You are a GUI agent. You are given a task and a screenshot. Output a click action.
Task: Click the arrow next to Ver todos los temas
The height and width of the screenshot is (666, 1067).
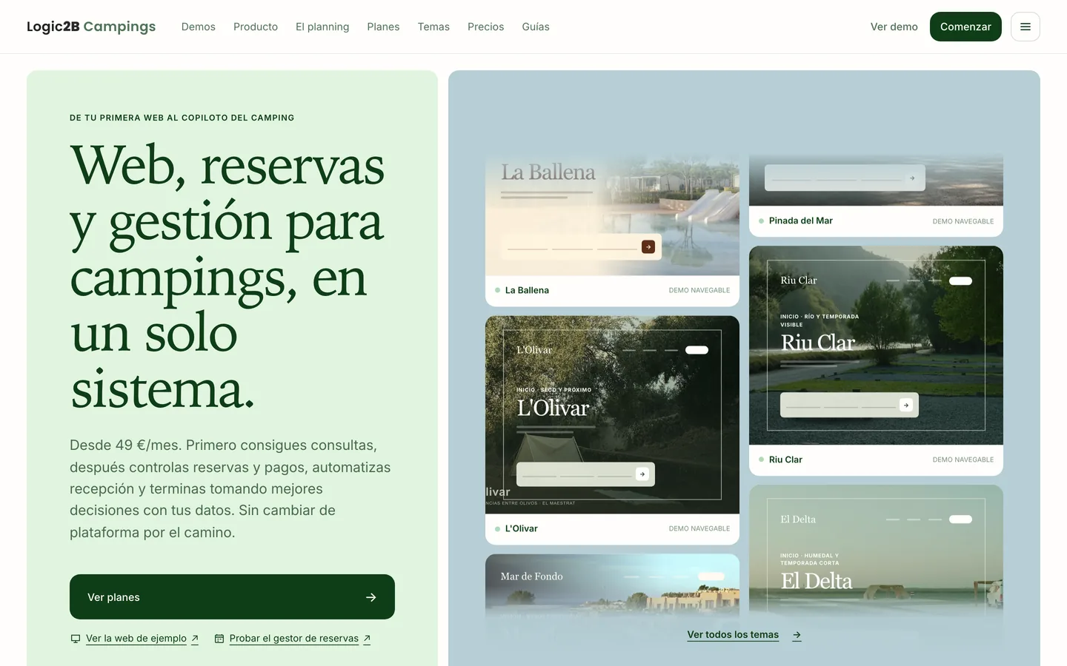click(x=797, y=635)
